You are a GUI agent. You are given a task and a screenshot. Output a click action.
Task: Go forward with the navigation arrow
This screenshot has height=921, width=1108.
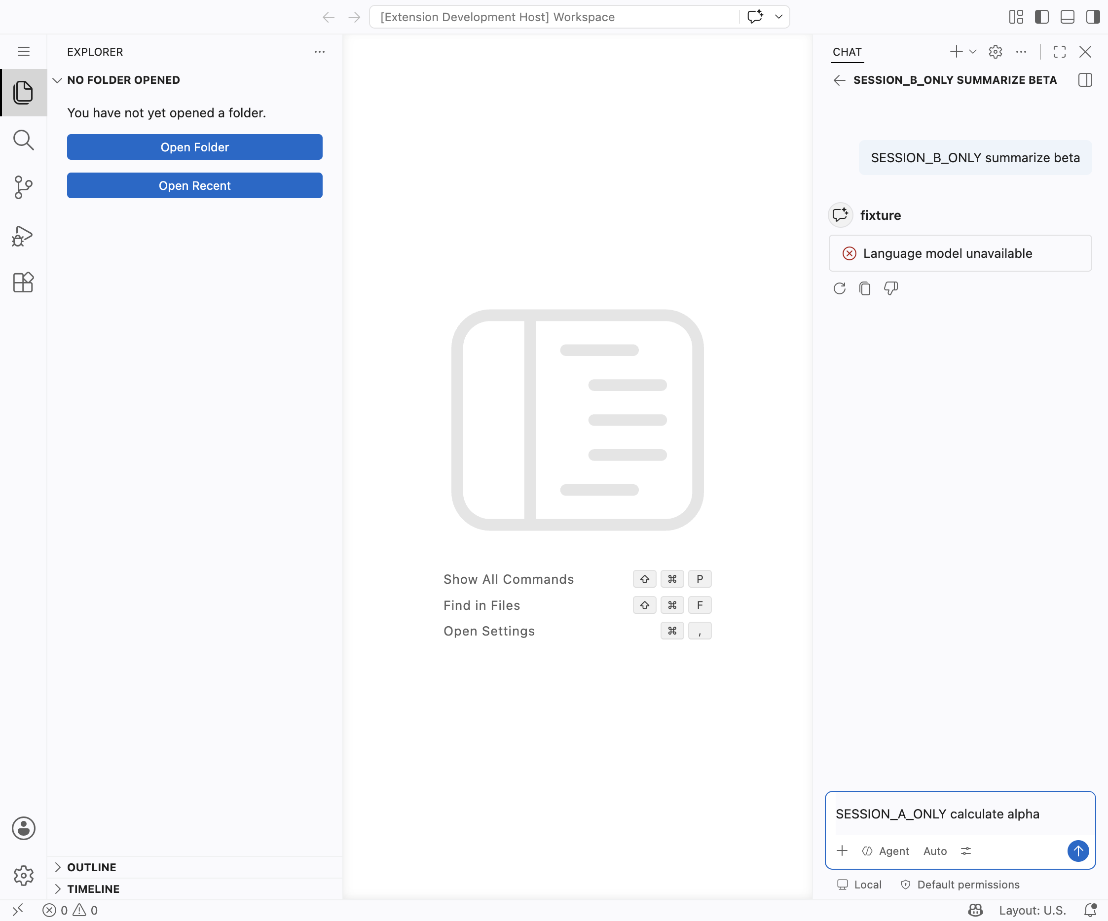click(x=354, y=17)
